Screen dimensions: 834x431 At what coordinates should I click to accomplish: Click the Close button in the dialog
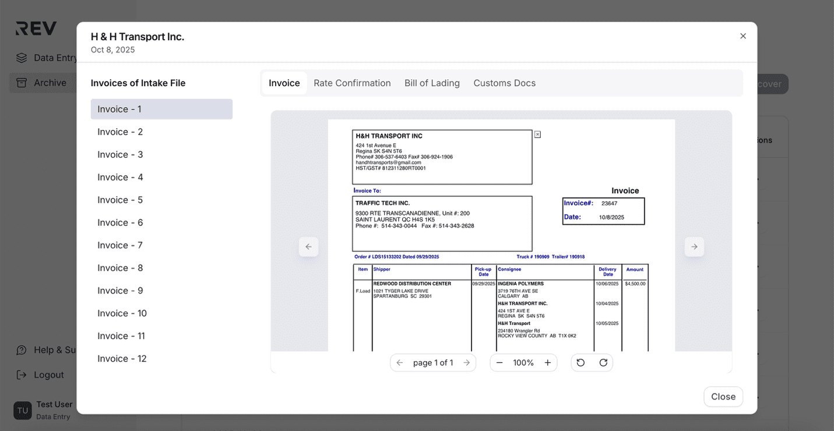coord(723,397)
